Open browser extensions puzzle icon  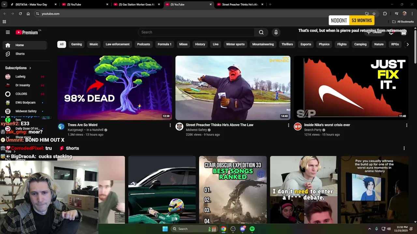point(385,14)
